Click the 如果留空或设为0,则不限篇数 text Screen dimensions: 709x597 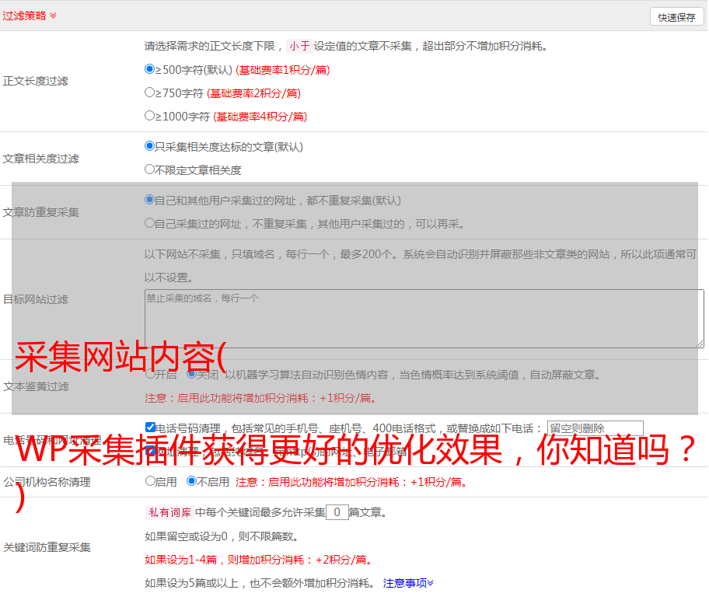point(222,536)
